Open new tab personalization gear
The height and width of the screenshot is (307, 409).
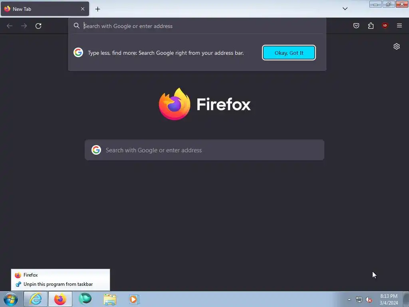(x=397, y=46)
